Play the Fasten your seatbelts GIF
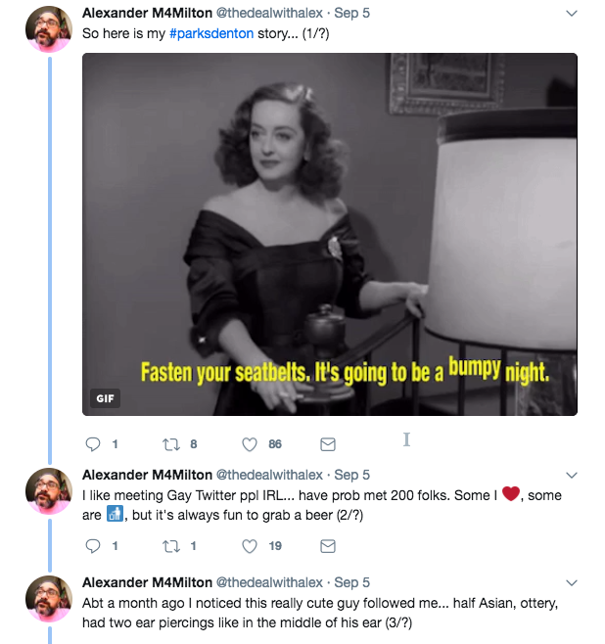605x644 pixels. point(330,234)
